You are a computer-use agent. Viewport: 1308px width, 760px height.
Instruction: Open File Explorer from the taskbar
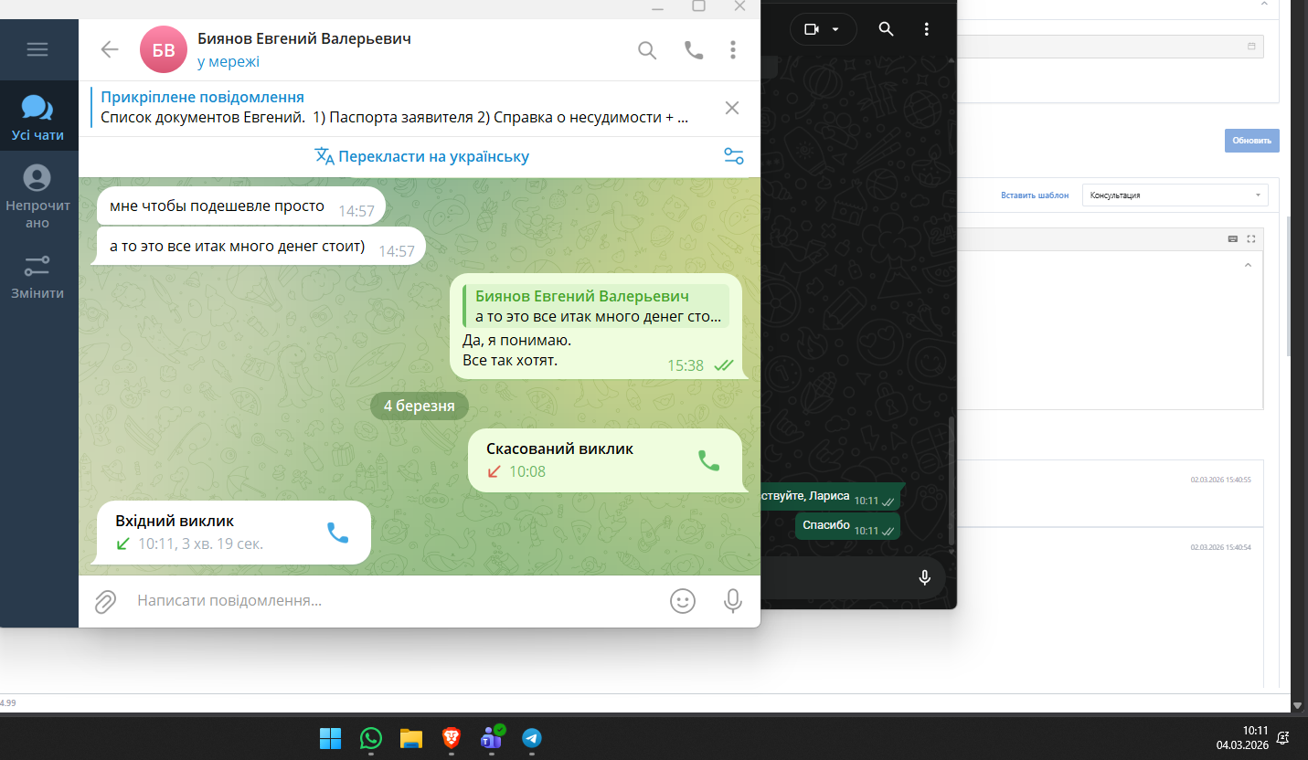pos(411,738)
